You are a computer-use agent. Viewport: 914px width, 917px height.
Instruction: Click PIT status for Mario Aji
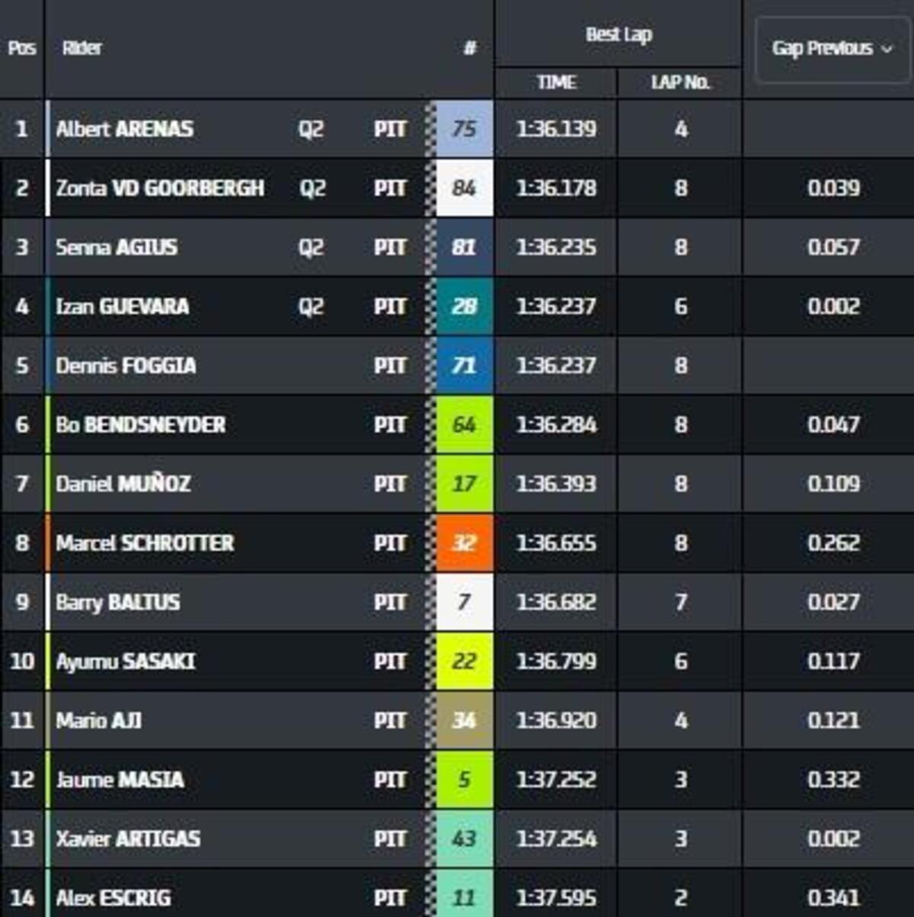[390, 720]
